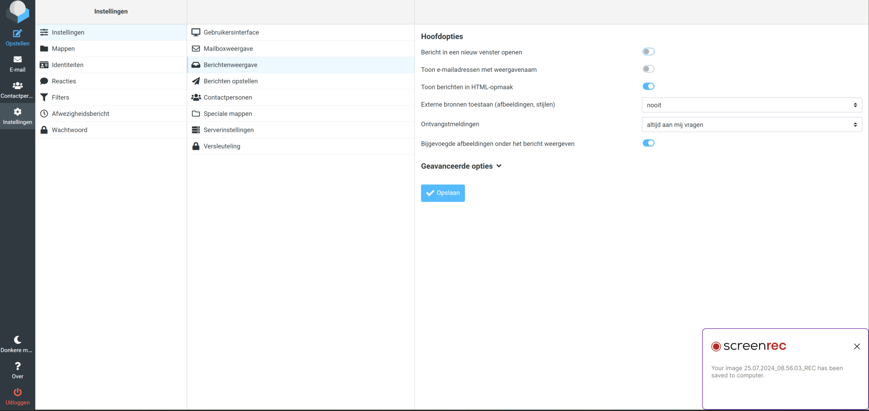This screenshot has width=869, height=411.
Task: Open Contactpersonen people icon in left sidebar
Action: [x=17, y=85]
